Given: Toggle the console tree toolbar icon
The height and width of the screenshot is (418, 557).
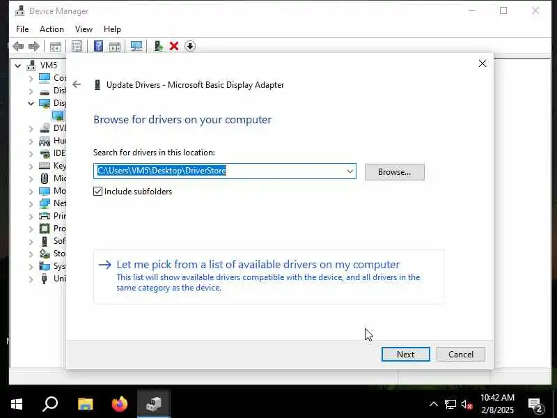Looking at the screenshot, I should pyautogui.click(x=55, y=46).
